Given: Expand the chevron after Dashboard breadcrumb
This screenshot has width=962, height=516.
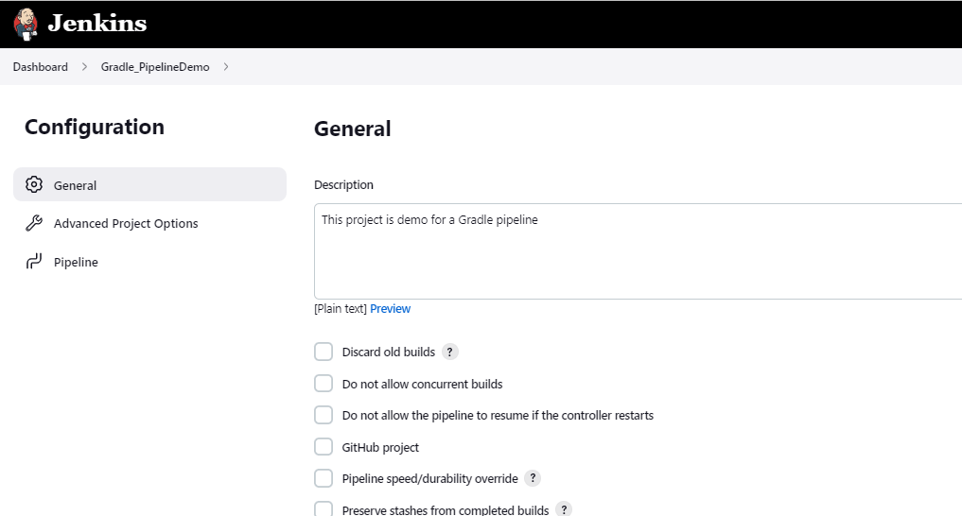Looking at the screenshot, I should tap(84, 67).
